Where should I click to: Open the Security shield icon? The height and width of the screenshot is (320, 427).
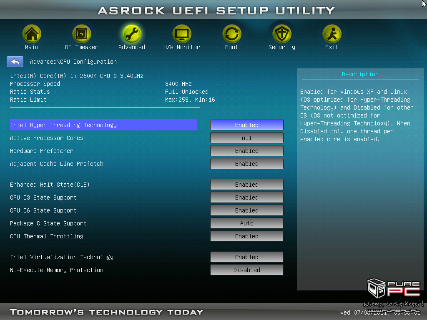(x=282, y=34)
